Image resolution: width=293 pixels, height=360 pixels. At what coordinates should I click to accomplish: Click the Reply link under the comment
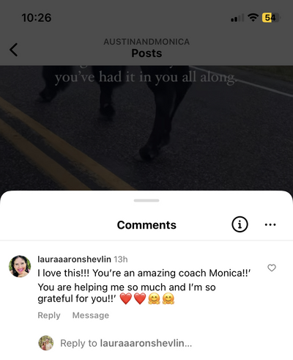pos(49,315)
